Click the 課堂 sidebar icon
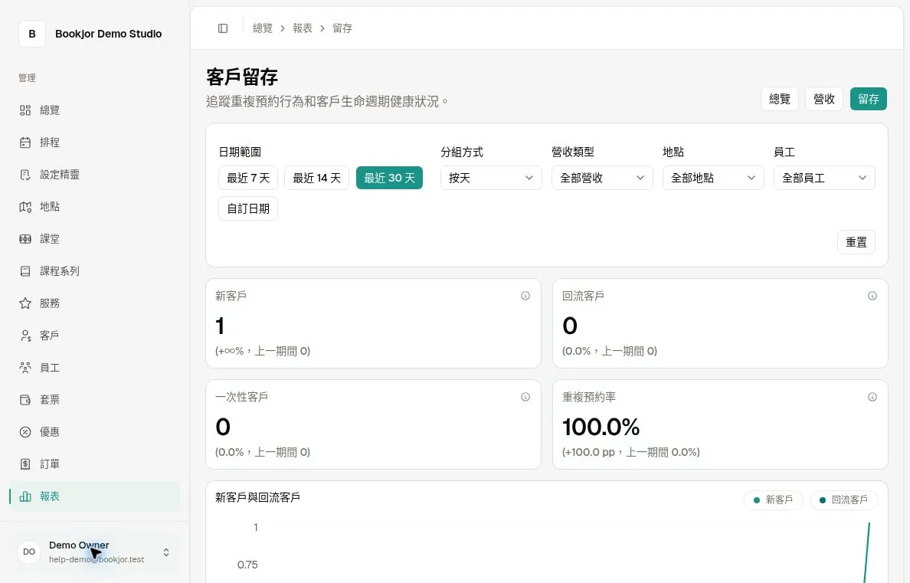The width and height of the screenshot is (910, 583). (25, 239)
